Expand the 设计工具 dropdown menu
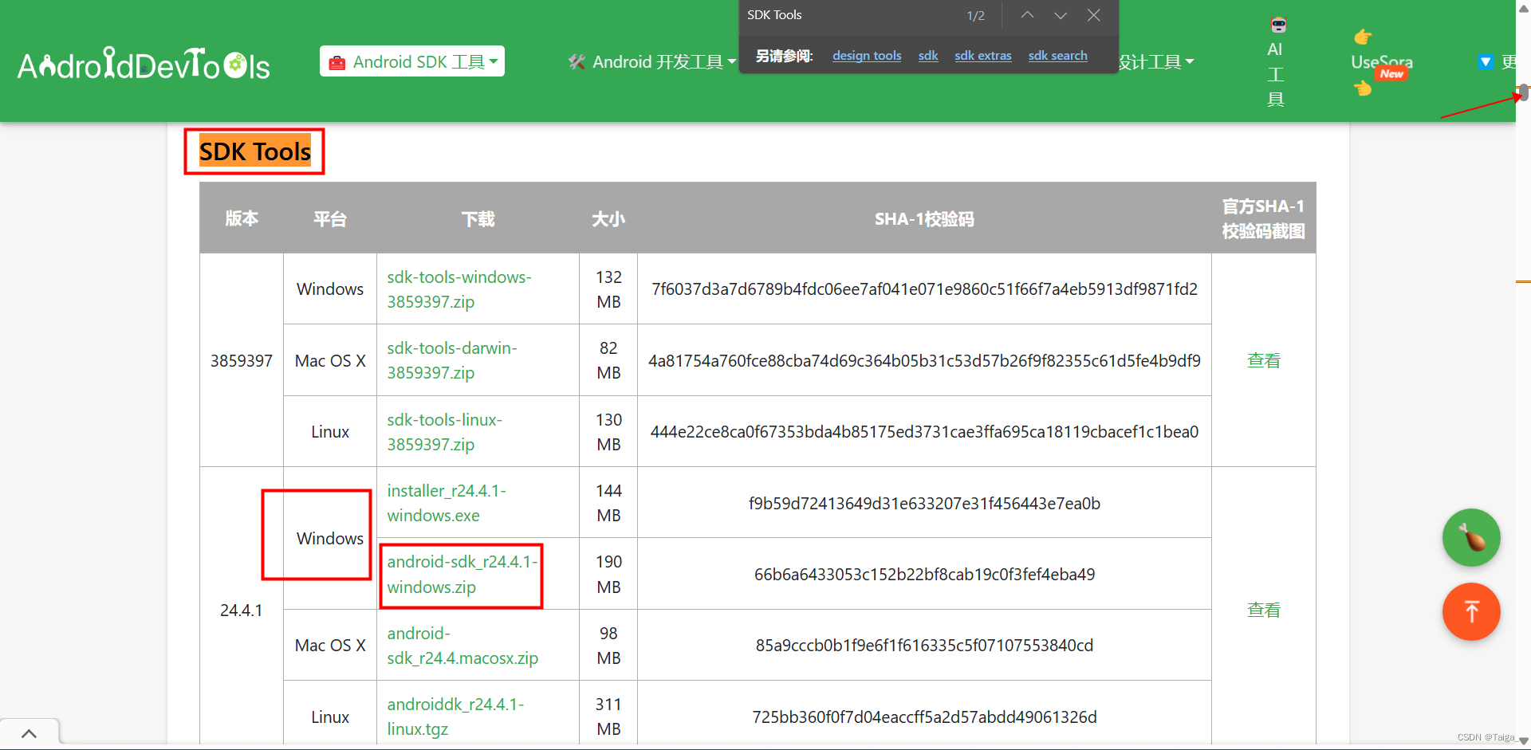 (1155, 61)
